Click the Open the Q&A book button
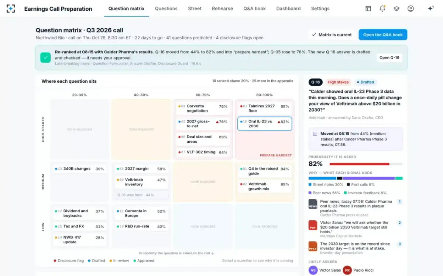Viewport: 443px width, 276px height. click(383, 35)
